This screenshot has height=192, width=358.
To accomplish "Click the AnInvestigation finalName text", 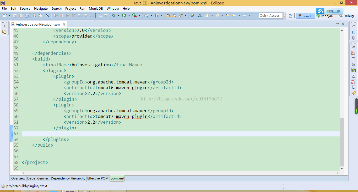I will point(91,65).
